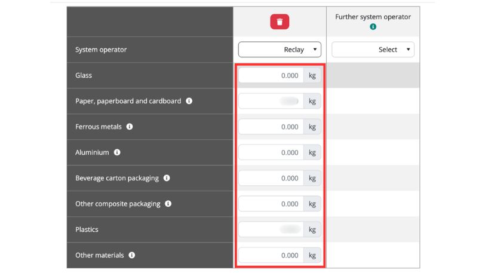This screenshot has height=273, width=485.
Task: Click info icon next to Paper, paperboard and cardboard
Action: click(x=189, y=101)
